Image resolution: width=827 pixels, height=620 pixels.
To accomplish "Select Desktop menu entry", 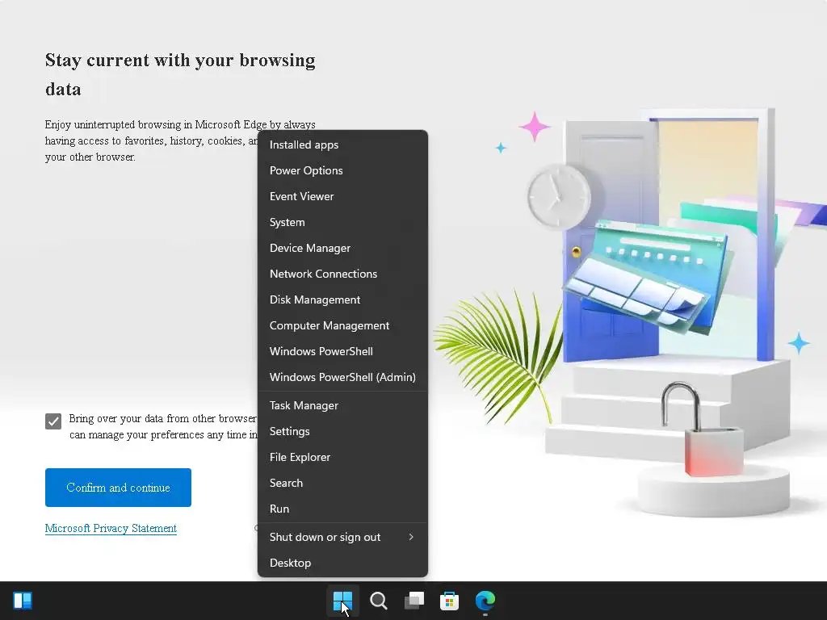I will pos(342,563).
